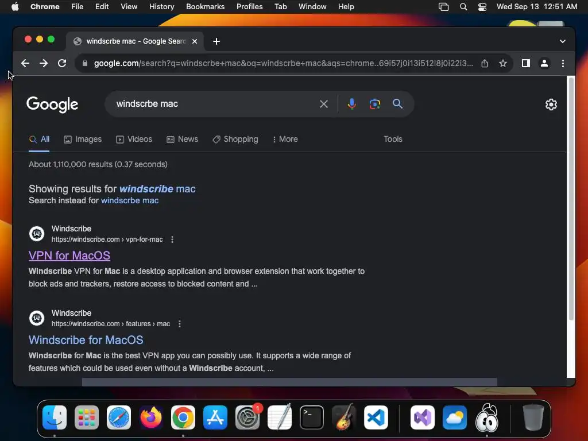588x441 pixels.
Task: Close the windscrbe mac Google Search tab
Action: [x=195, y=41]
